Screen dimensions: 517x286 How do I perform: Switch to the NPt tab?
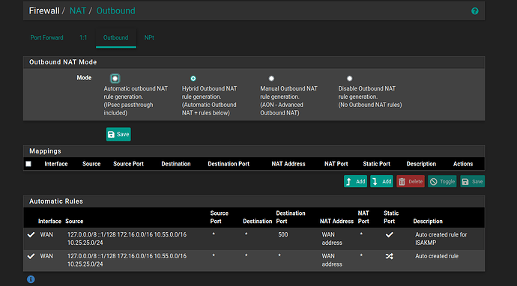tap(149, 37)
